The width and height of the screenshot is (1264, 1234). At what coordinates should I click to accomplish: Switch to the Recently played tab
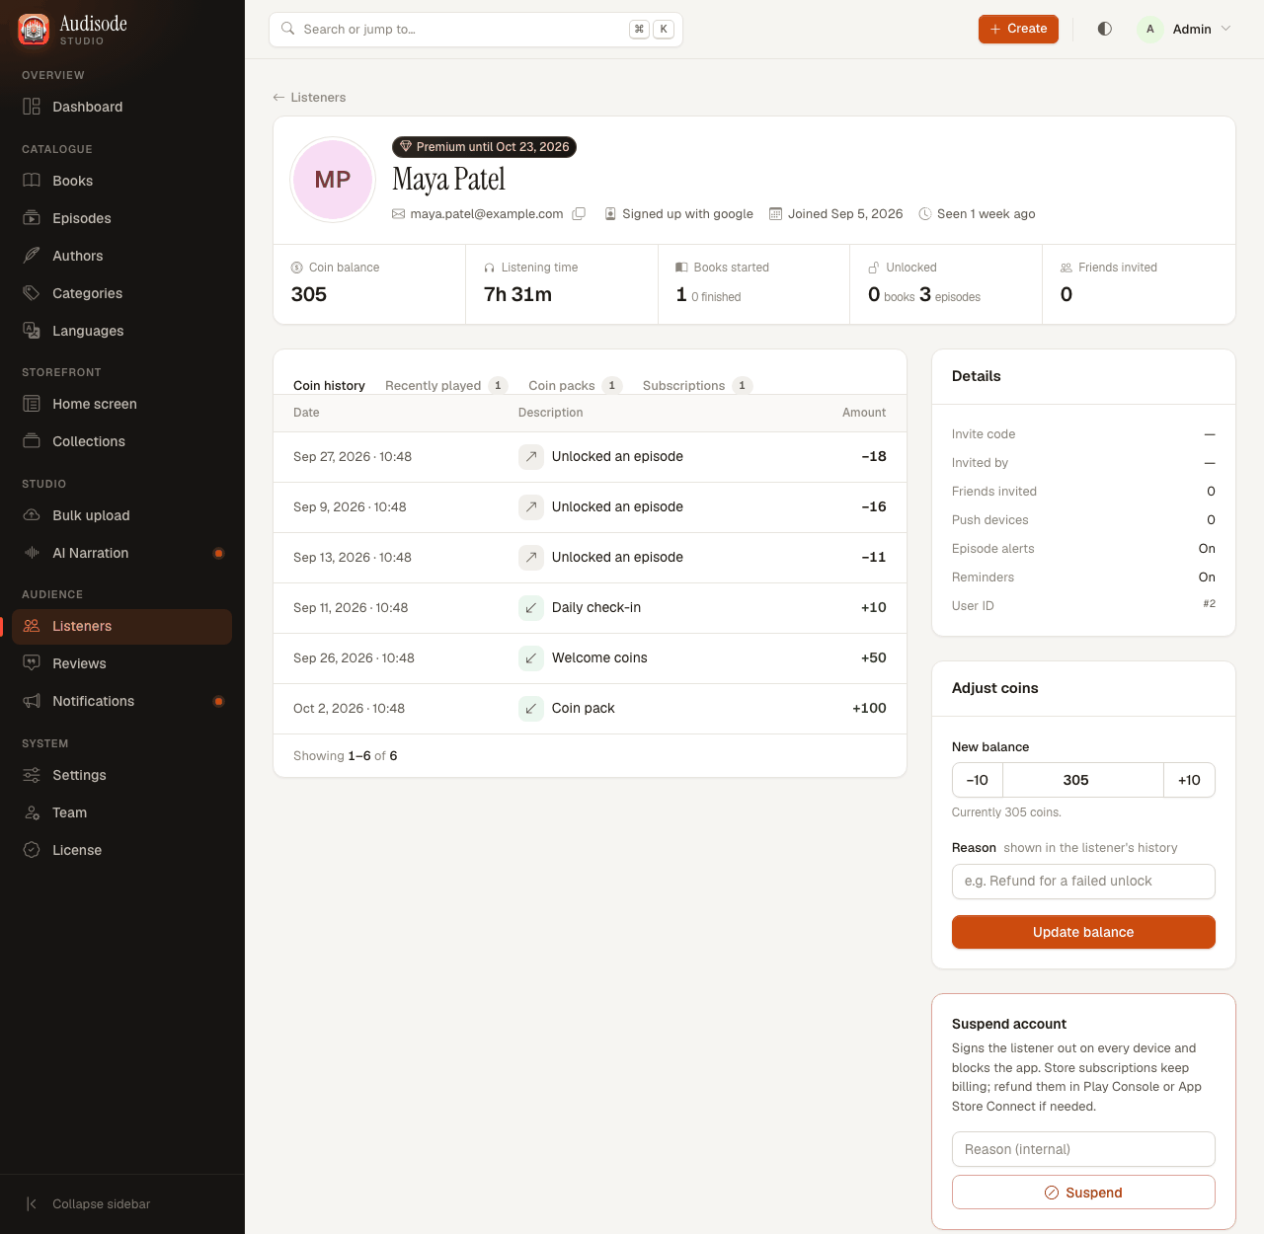tap(445, 385)
